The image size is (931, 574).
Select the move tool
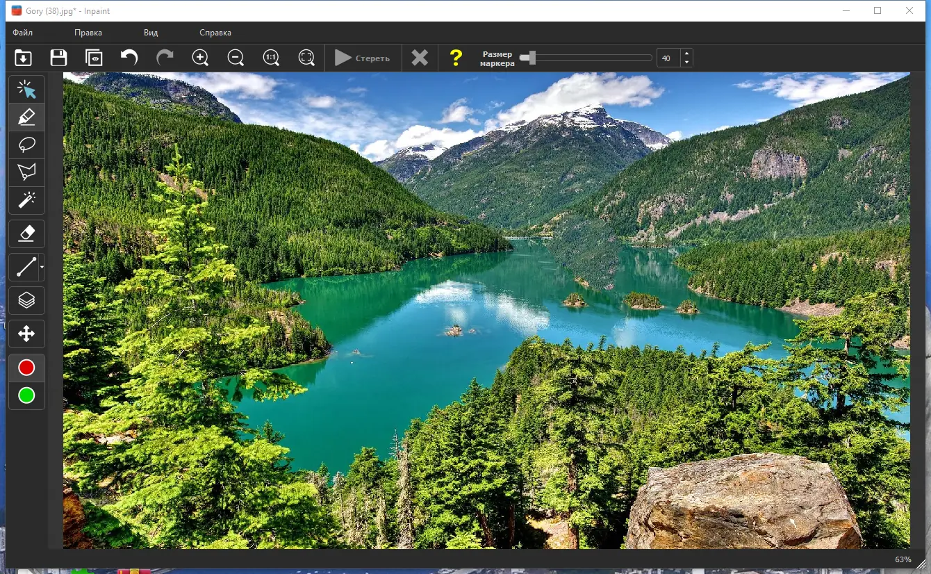[x=26, y=334]
